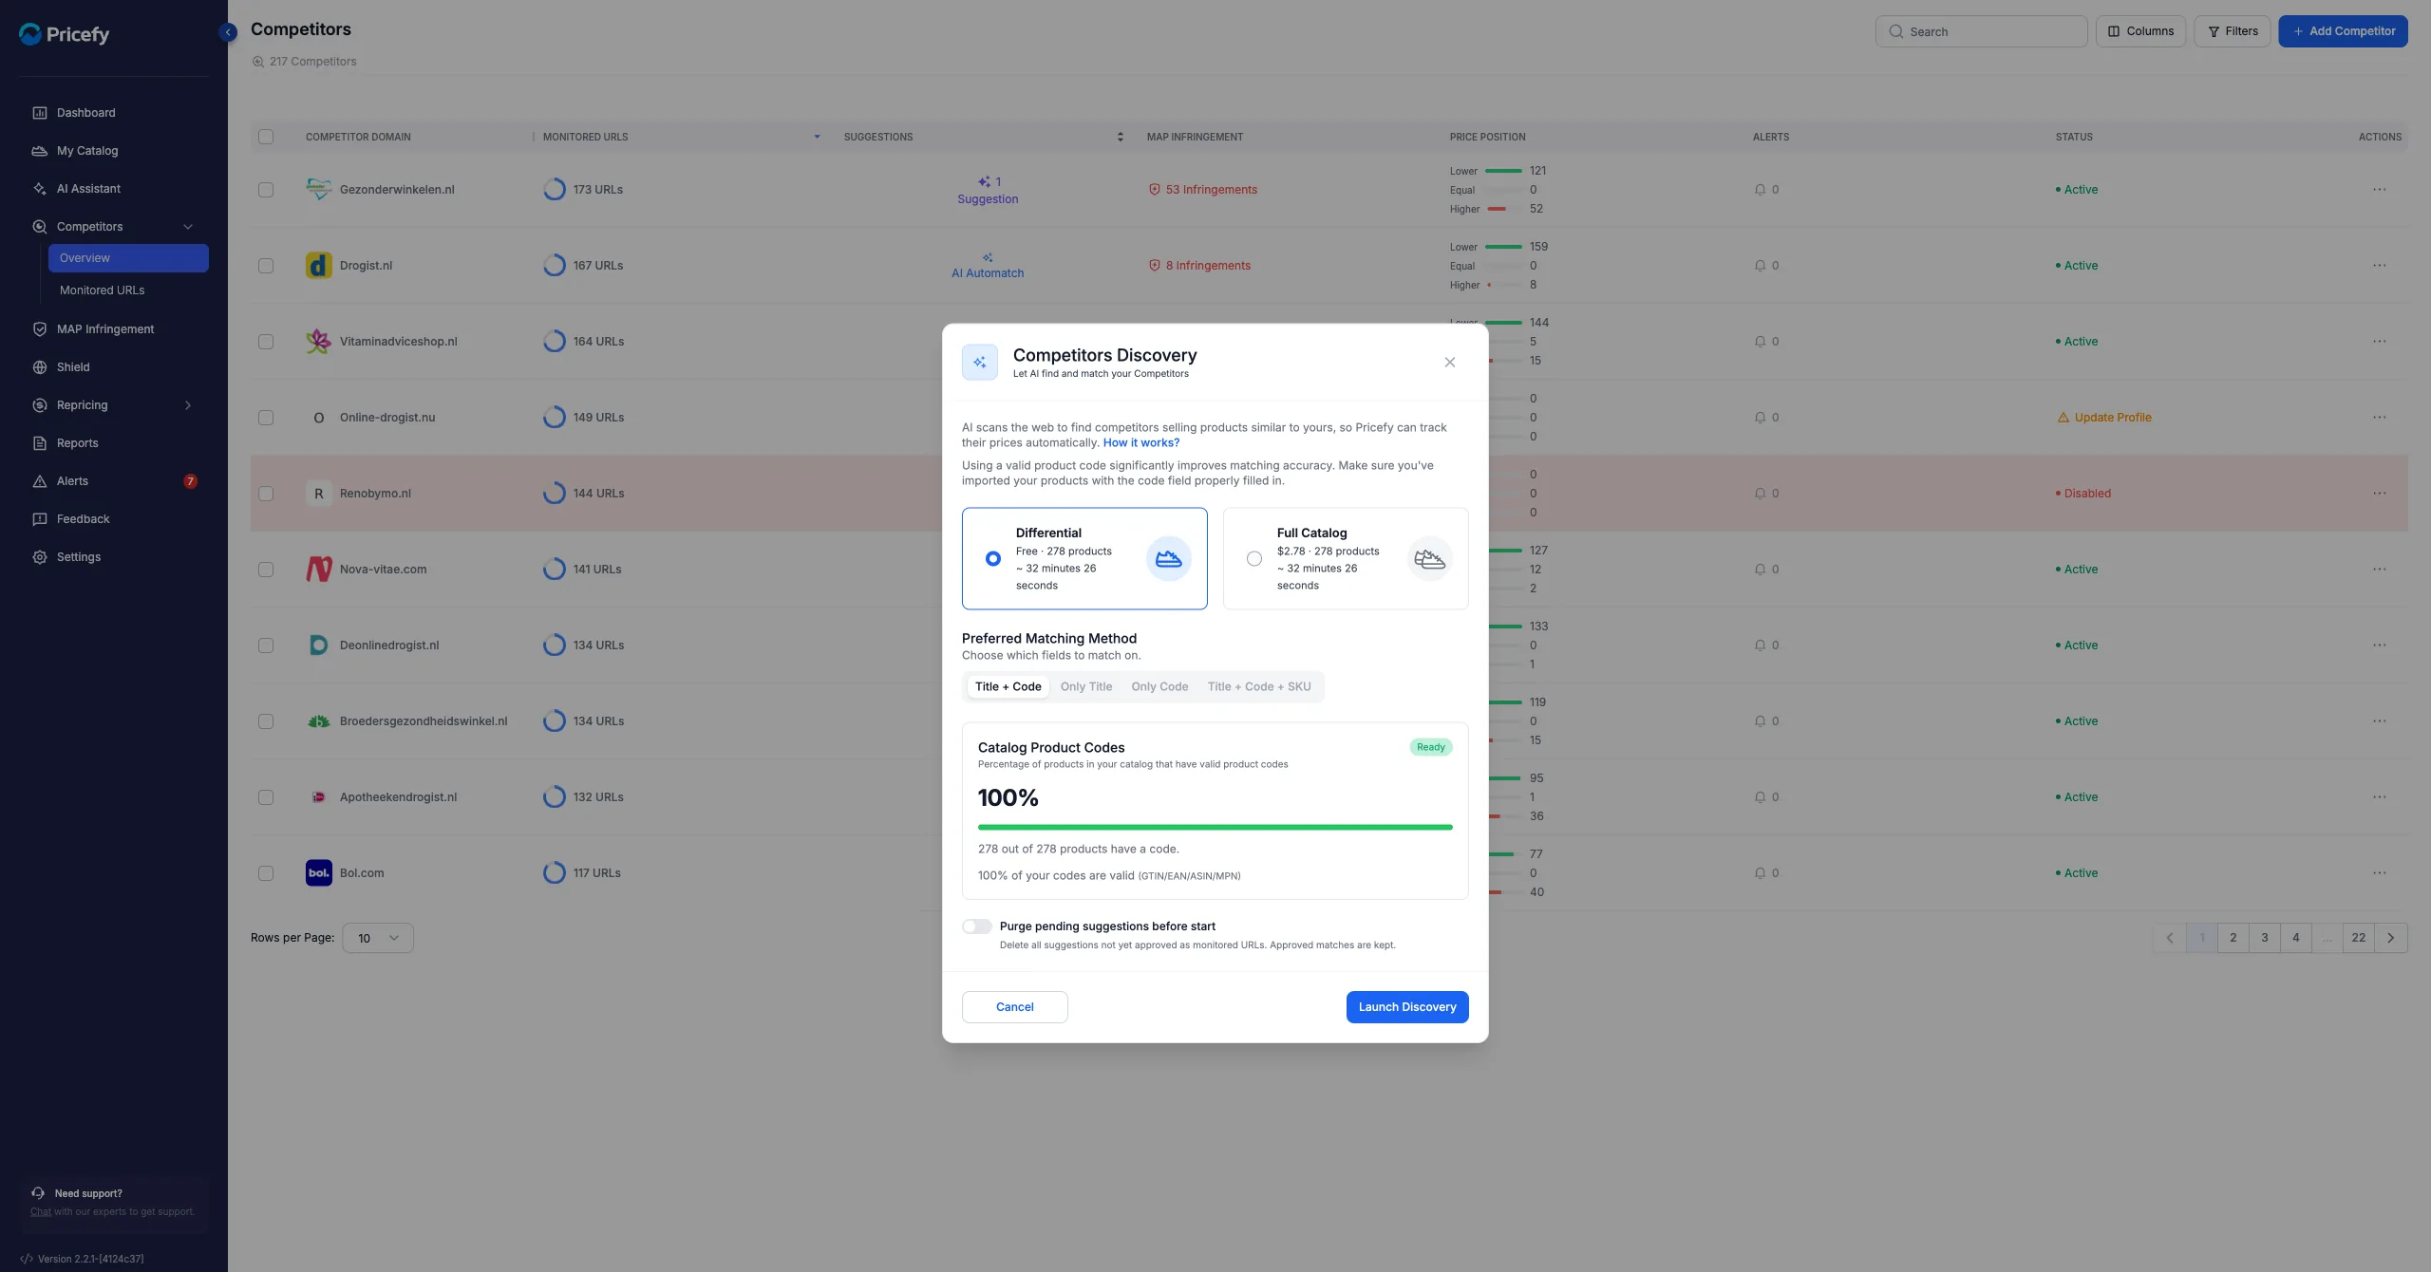Open actions menu for Bol.com row
The image size is (2431, 1272).
coord(2379,873)
